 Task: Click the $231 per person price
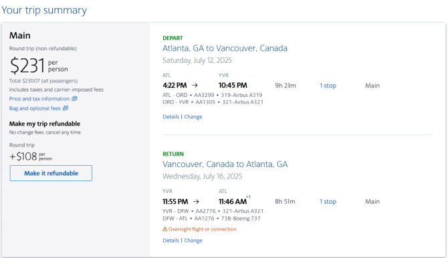coord(39,66)
